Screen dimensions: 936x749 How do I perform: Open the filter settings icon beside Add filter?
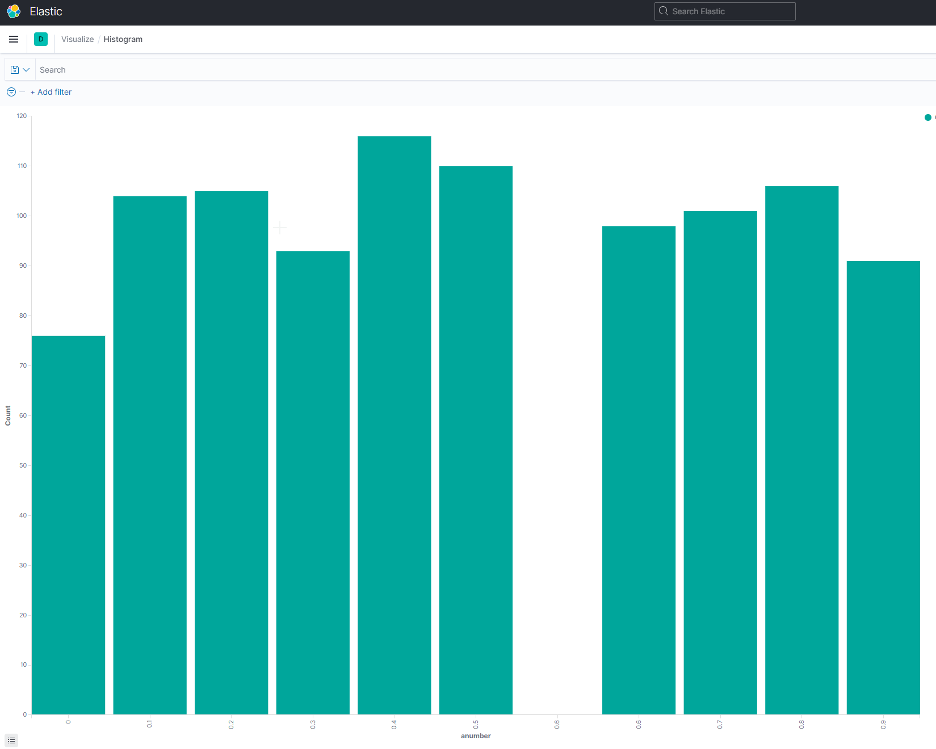[x=11, y=91]
